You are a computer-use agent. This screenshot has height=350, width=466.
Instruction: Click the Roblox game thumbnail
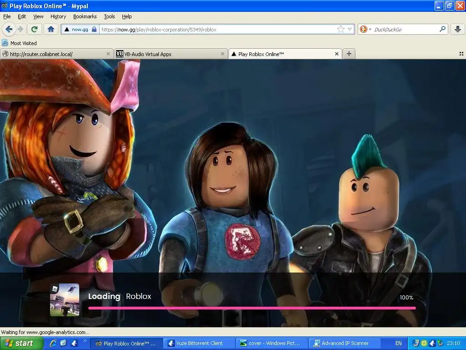click(65, 300)
